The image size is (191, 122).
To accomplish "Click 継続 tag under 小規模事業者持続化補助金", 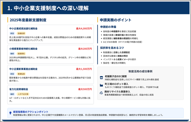I will pyautogui.click(x=12, y=54).
